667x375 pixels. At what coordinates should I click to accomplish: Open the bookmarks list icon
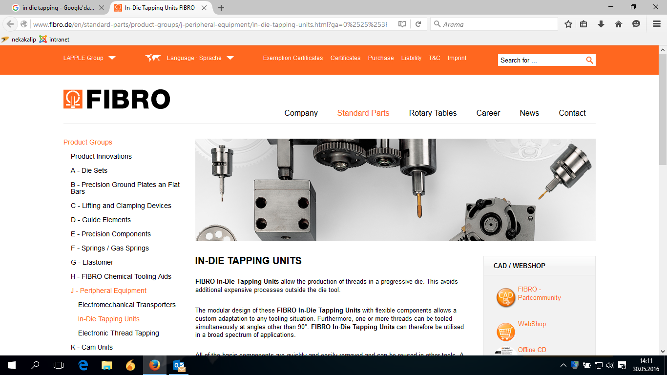(x=584, y=24)
